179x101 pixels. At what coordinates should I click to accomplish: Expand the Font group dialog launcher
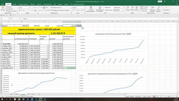(37, 13)
